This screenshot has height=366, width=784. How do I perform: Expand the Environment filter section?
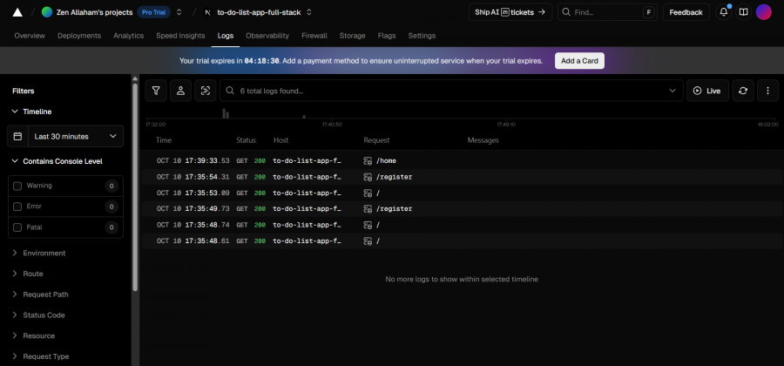[44, 253]
